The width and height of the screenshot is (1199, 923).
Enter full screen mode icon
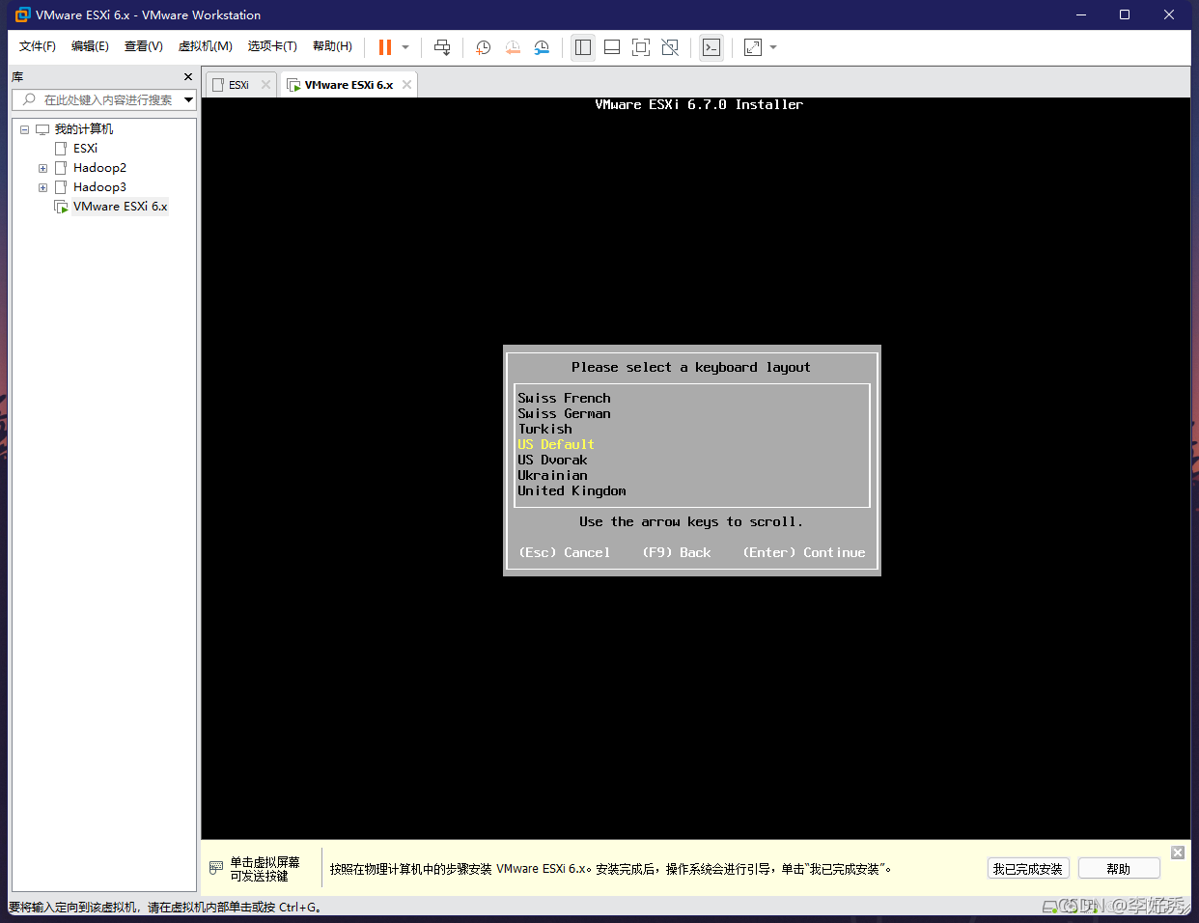click(641, 47)
